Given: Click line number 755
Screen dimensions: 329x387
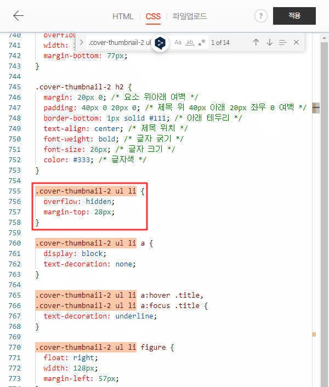Looking at the screenshot, I should tap(15, 191).
